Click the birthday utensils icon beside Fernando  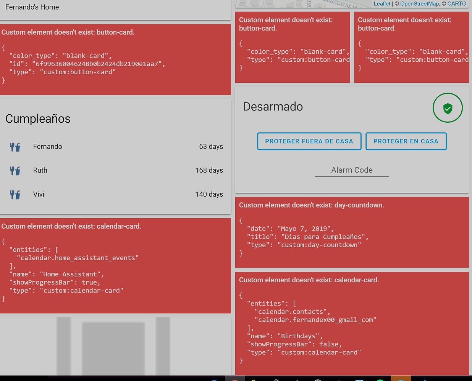click(x=15, y=146)
